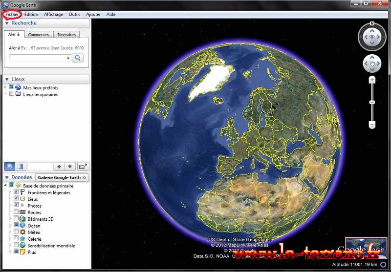Switch to the Commerces search tab
391x272 pixels.
[39, 35]
